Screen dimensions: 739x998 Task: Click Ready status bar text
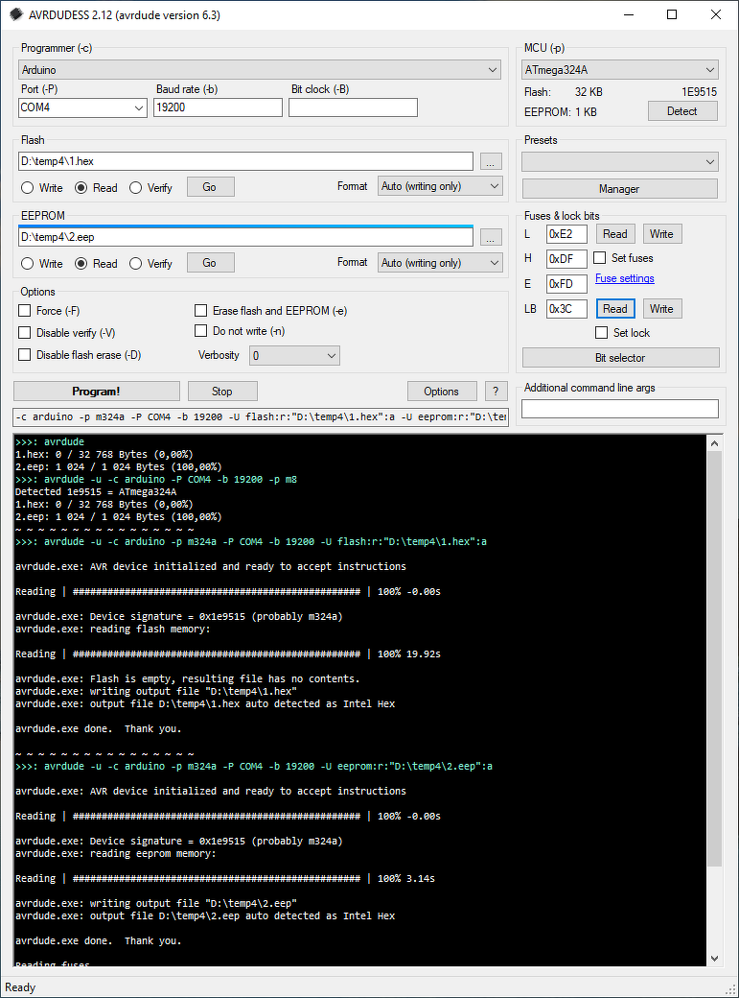point(20,987)
